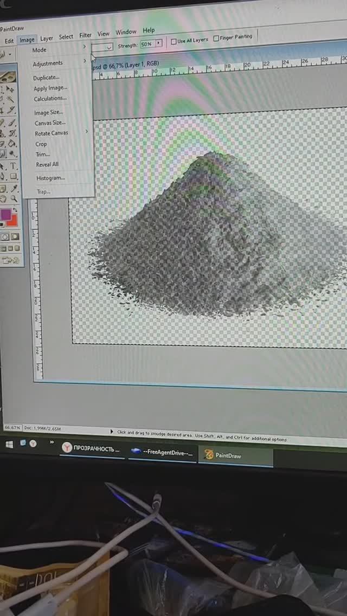Select the Type tool
Screen dimensions: 347x616
13,166
